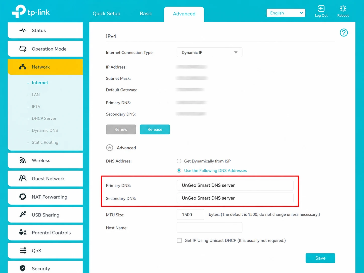Click the QoS bars icon

tap(23, 250)
